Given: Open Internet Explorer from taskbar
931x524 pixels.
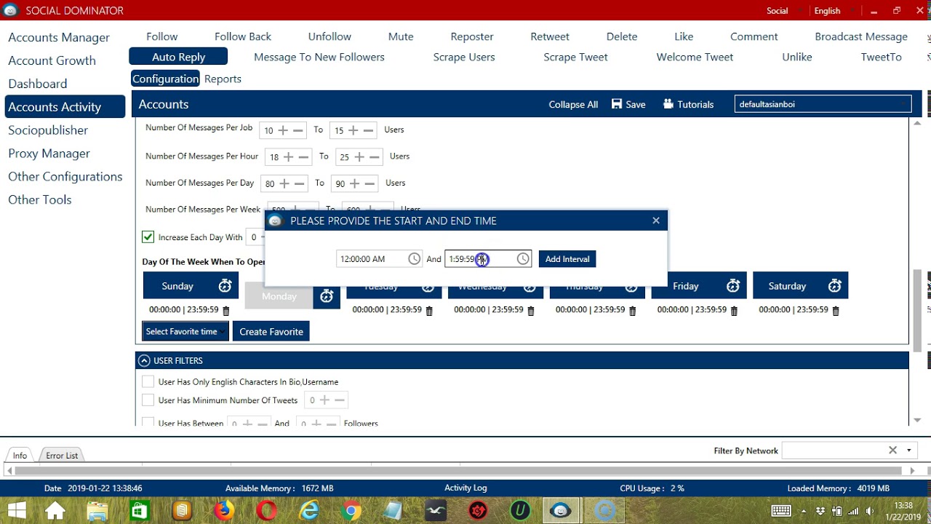Looking at the screenshot, I should [309, 511].
